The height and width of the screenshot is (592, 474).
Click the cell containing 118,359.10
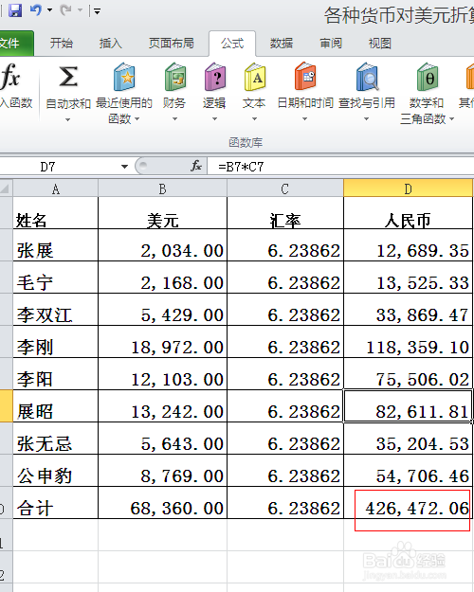click(x=408, y=342)
